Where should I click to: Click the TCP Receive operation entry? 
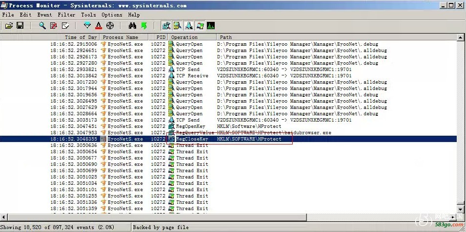pyautogui.click(x=192, y=75)
